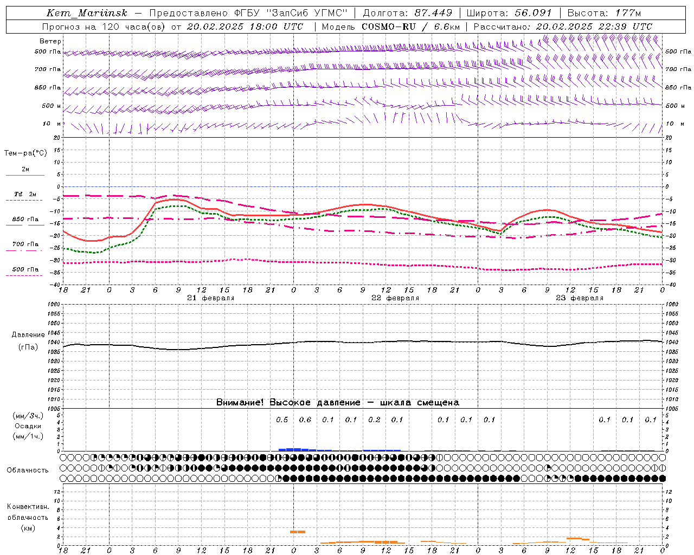This screenshot has width=694, height=555.
Task: Click the '10 м' wind level label on left
Action: pyautogui.click(x=52, y=124)
